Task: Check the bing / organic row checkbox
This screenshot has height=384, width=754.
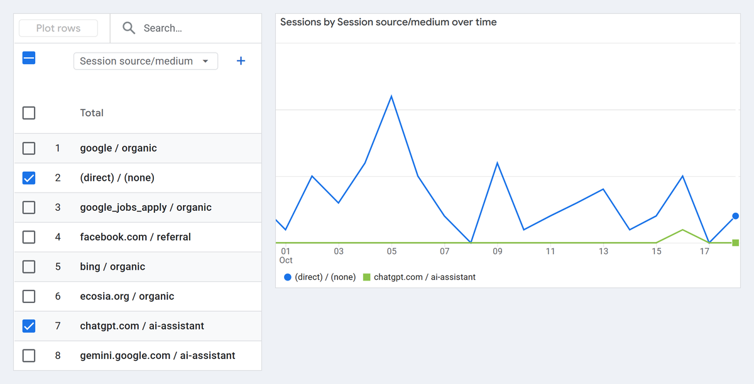Action: pyautogui.click(x=29, y=267)
